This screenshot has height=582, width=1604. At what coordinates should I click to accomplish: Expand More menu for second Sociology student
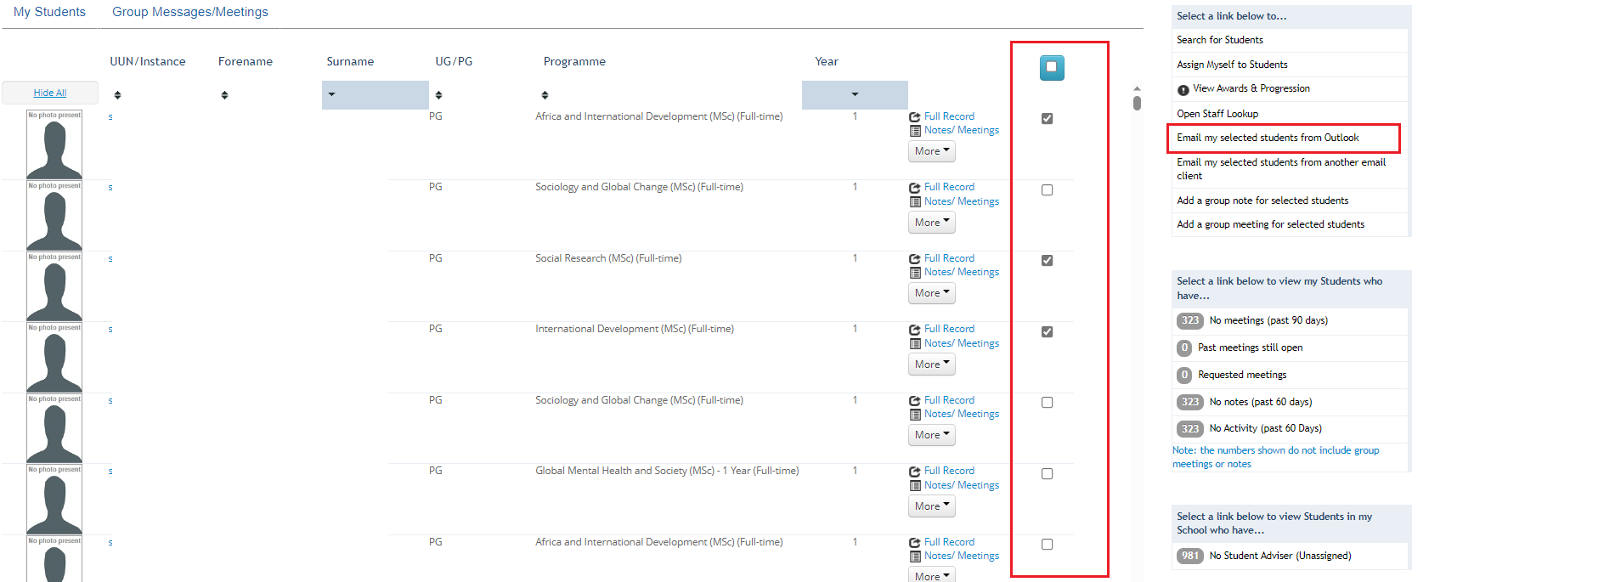pyautogui.click(x=932, y=435)
